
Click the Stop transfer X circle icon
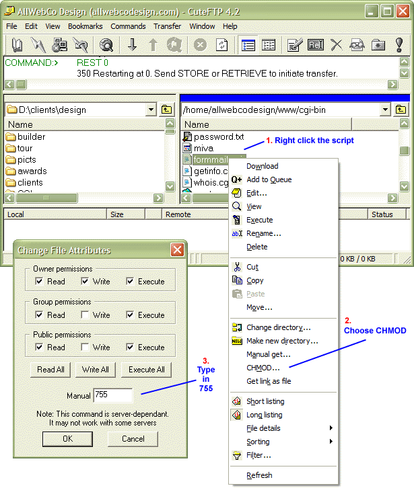tap(200, 45)
